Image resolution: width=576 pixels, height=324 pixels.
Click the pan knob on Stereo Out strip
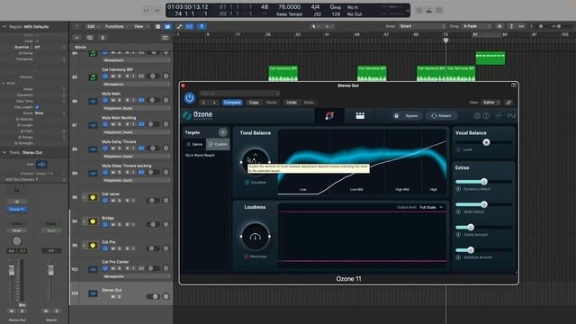17,240
